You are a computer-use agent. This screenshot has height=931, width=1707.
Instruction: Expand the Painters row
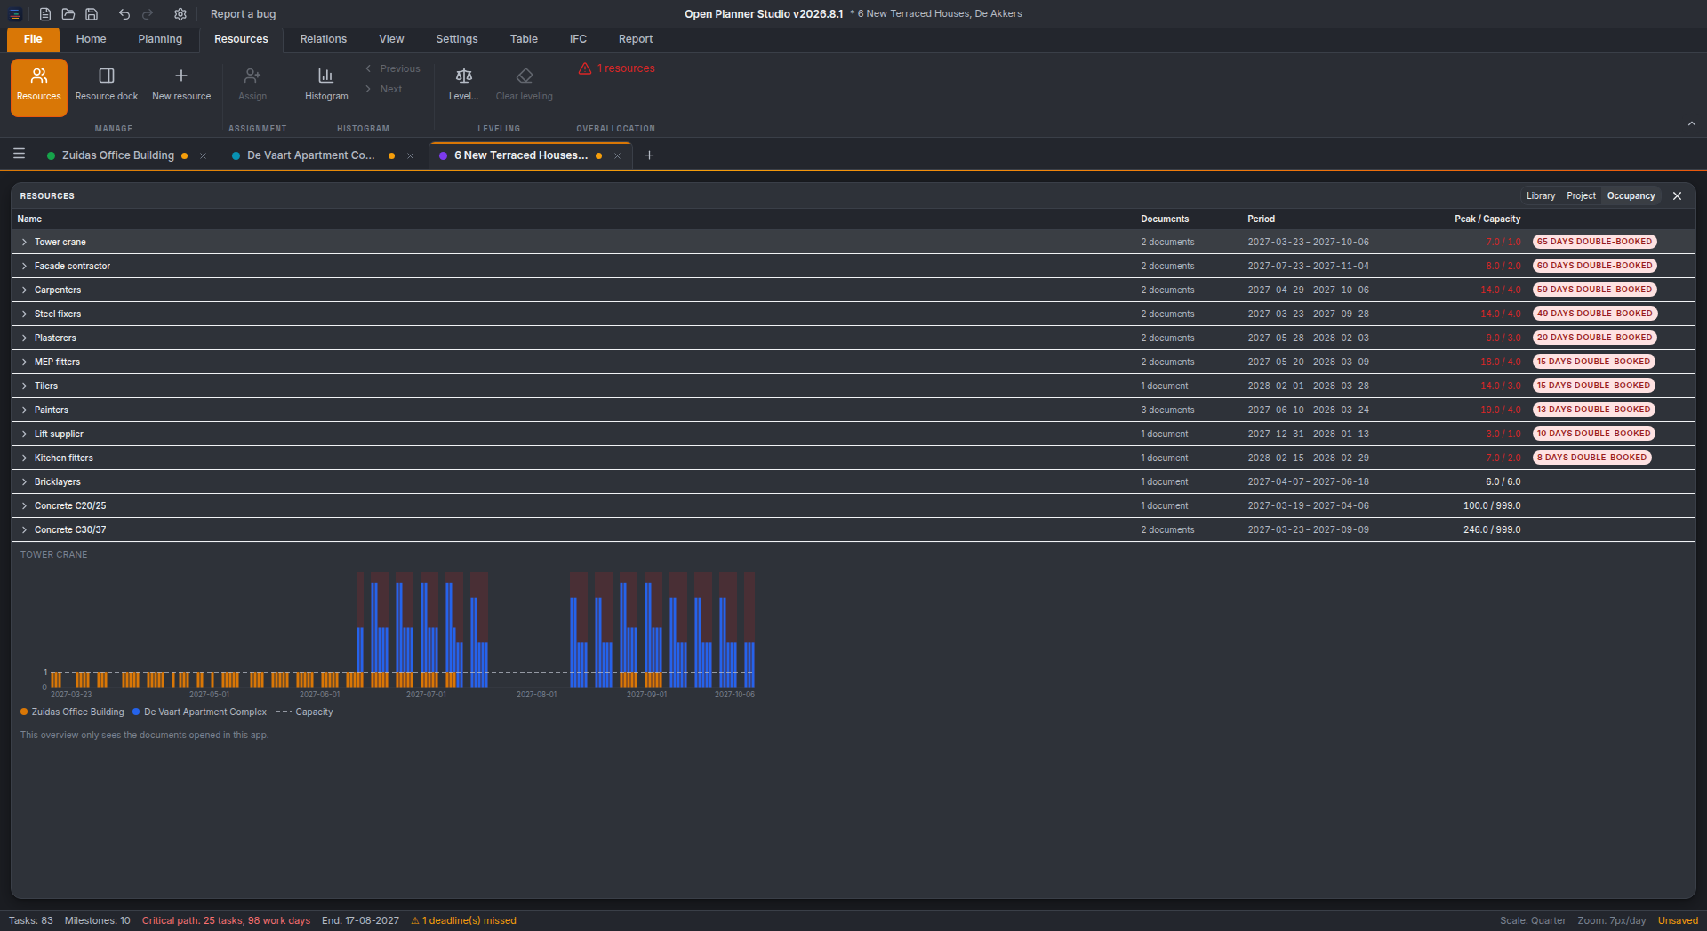tap(25, 410)
